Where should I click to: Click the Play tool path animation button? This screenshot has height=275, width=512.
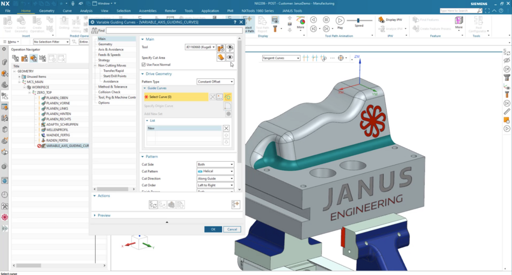coord(340,20)
